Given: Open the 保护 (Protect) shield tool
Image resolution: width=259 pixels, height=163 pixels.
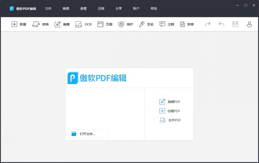Looking at the screenshot, I should (x=126, y=24).
